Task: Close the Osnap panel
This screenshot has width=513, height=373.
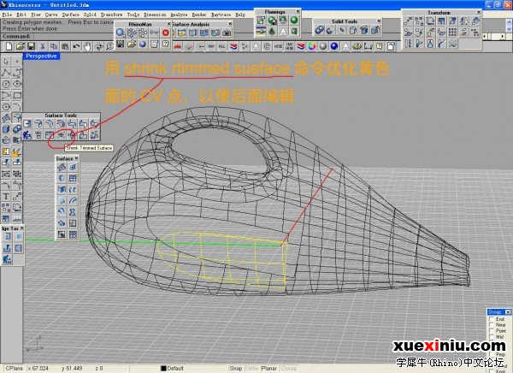Action: 508,311
